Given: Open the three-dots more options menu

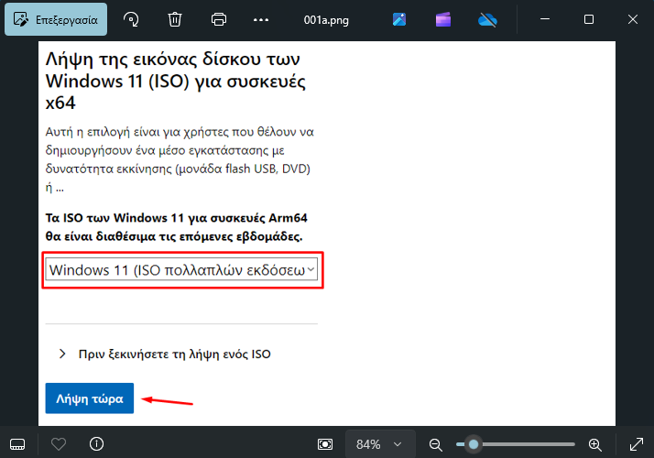Looking at the screenshot, I should point(261,19).
